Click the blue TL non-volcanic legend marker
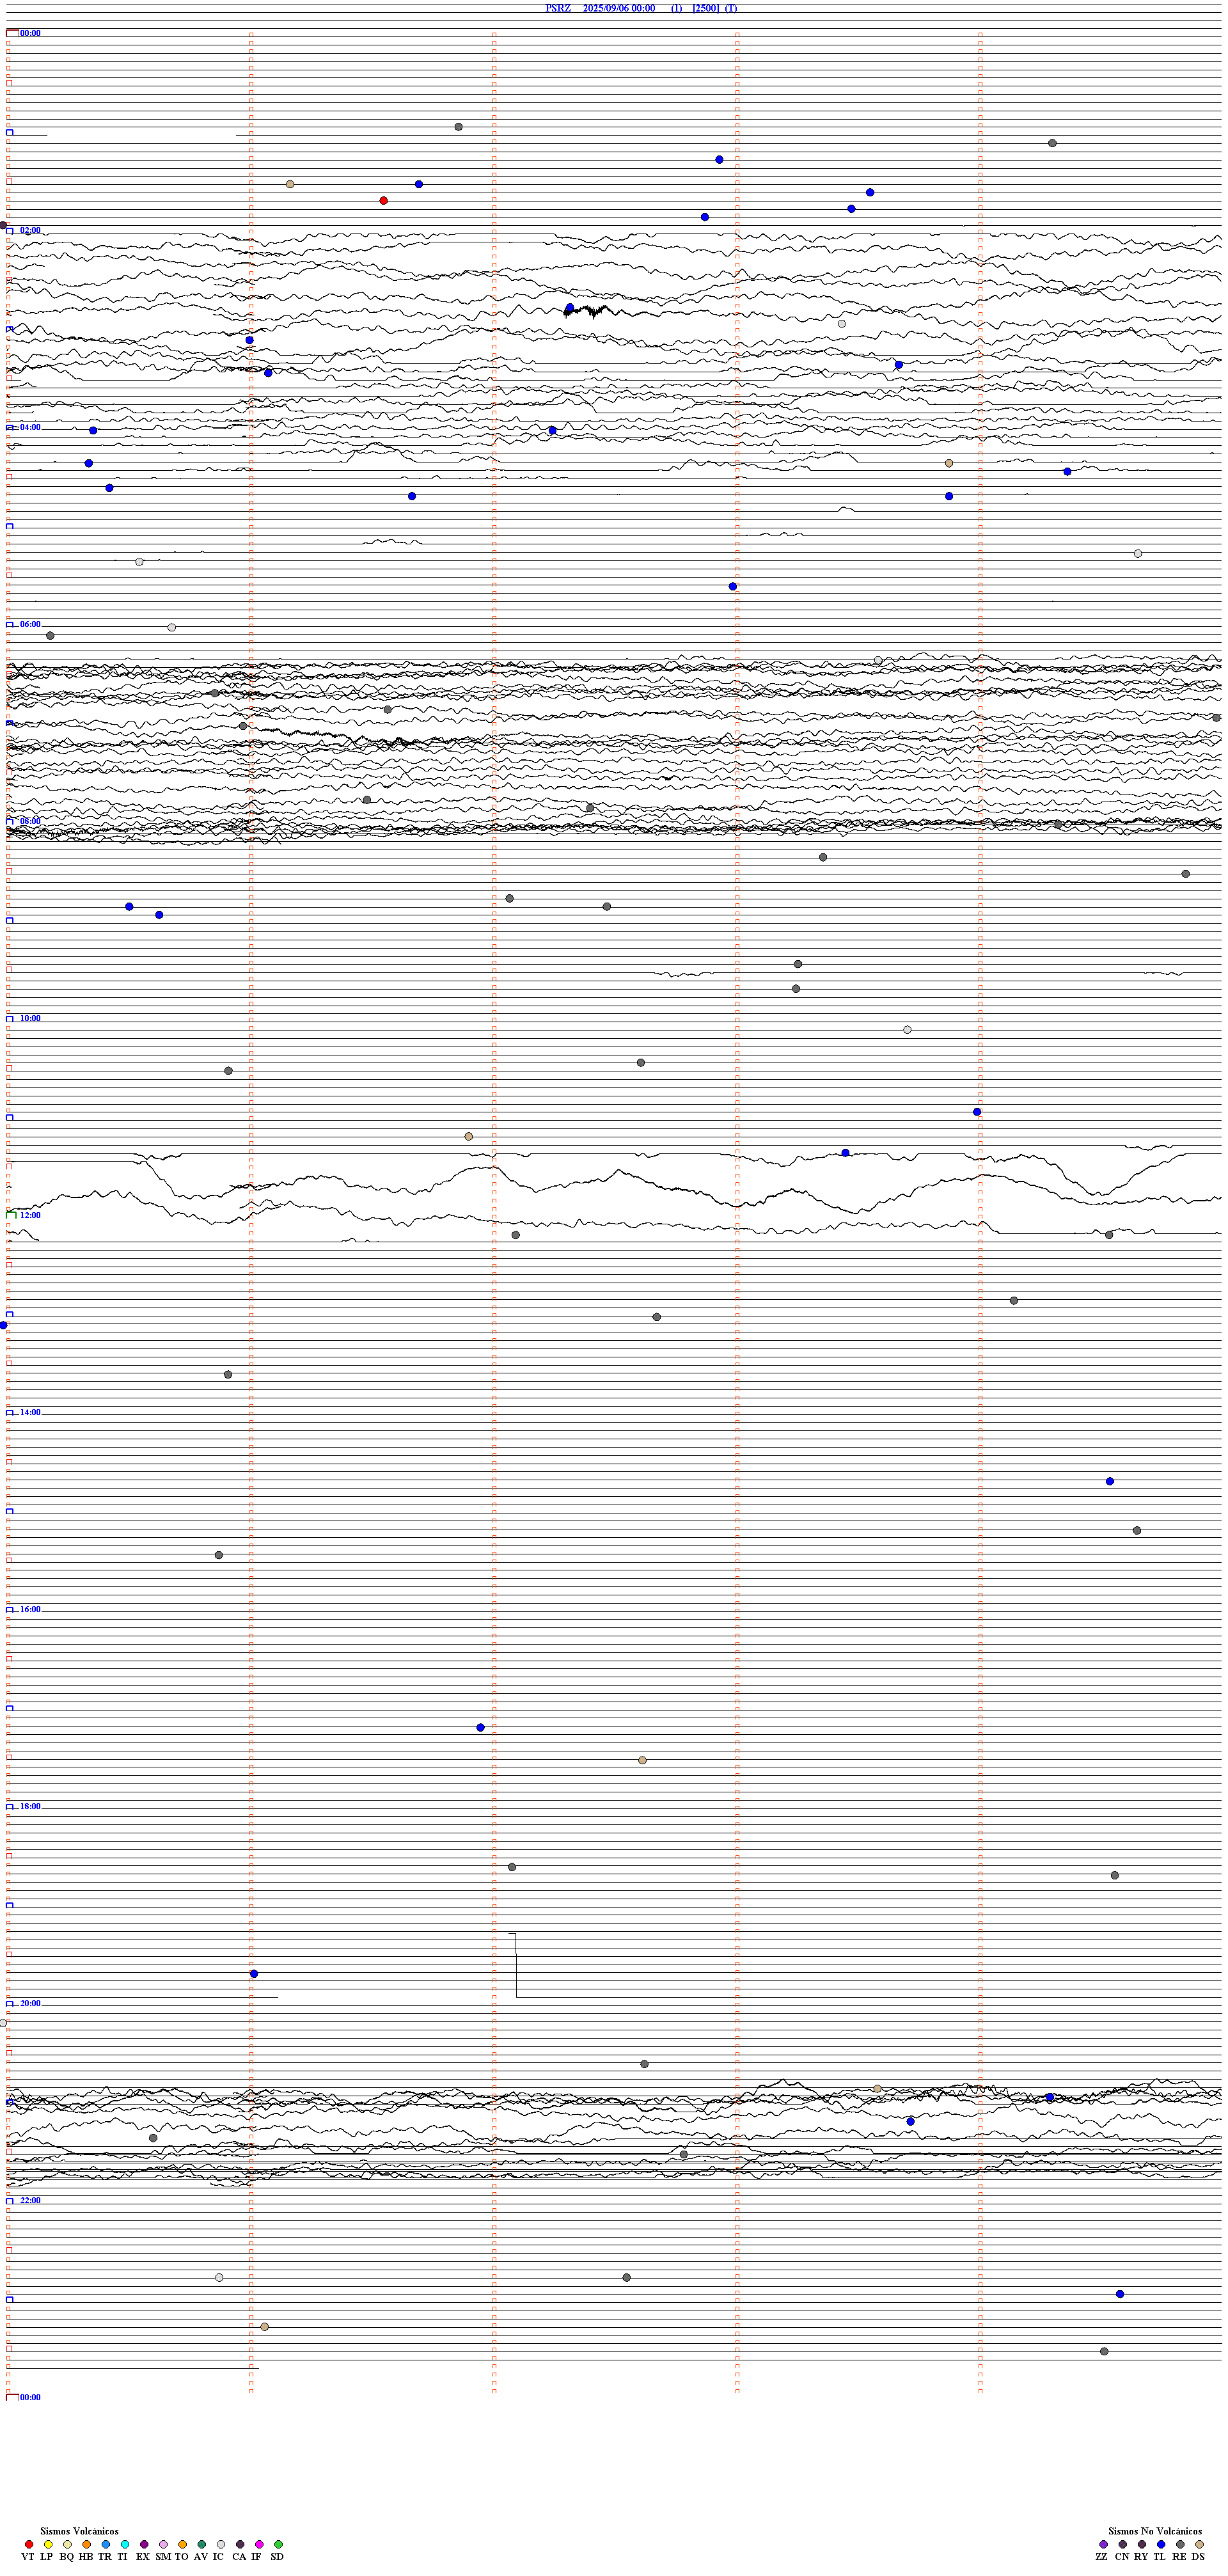Viewport: 1228px width, 2576px height. 1161,2544
